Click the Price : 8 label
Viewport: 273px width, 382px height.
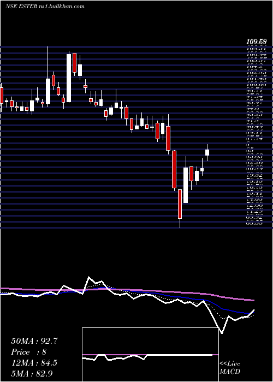28,352
